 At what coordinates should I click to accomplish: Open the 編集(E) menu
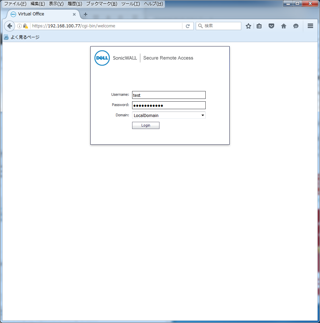point(38,4)
